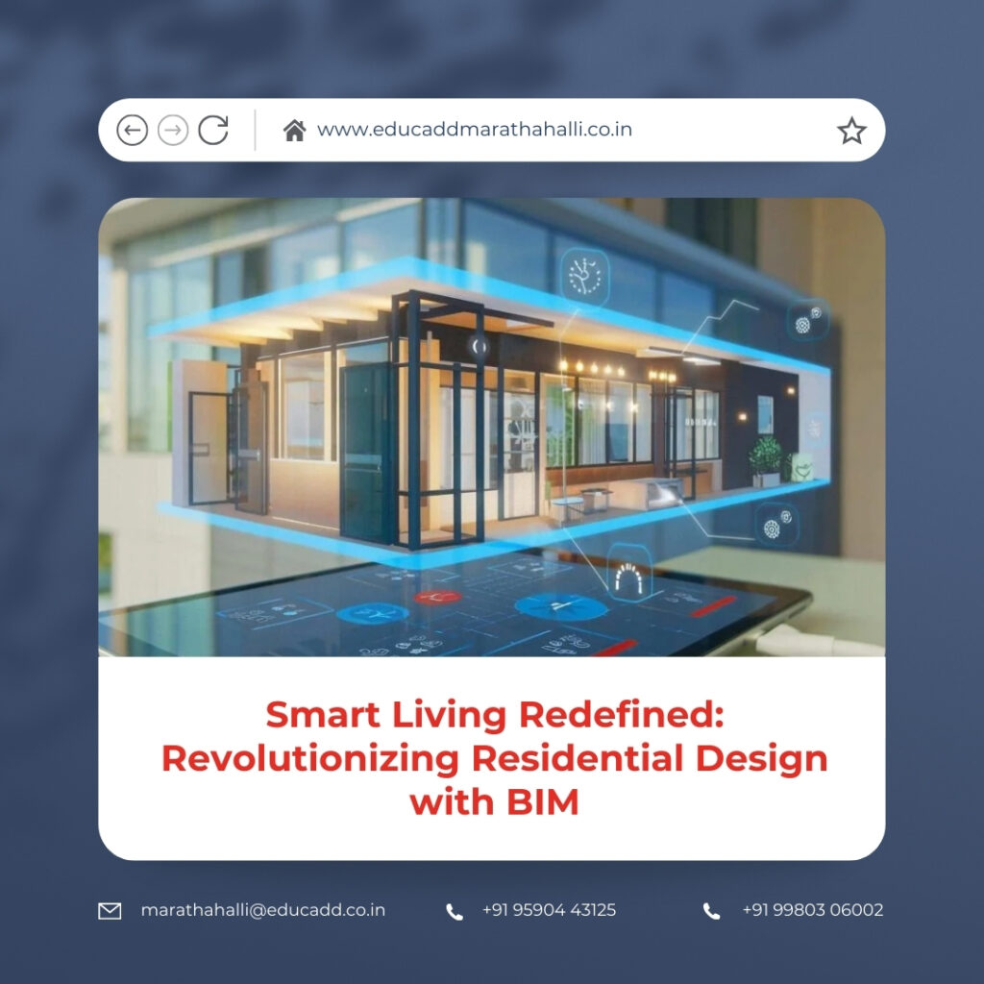
Task: Dial +91 95904 43125
Action: click(549, 910)
